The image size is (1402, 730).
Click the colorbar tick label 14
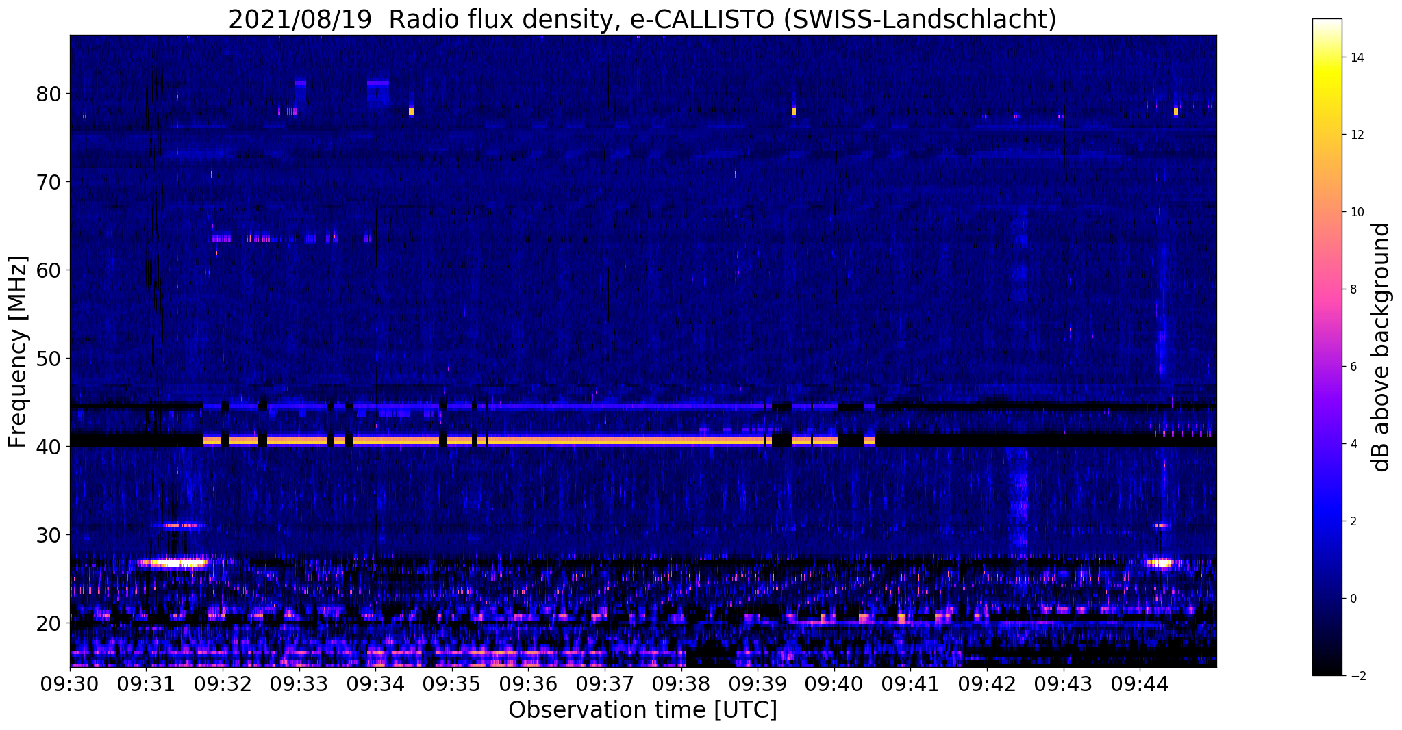(x=1357, y=57)
